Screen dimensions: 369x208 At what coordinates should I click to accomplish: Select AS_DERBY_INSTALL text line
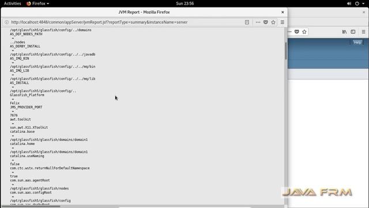pos(25,46)
